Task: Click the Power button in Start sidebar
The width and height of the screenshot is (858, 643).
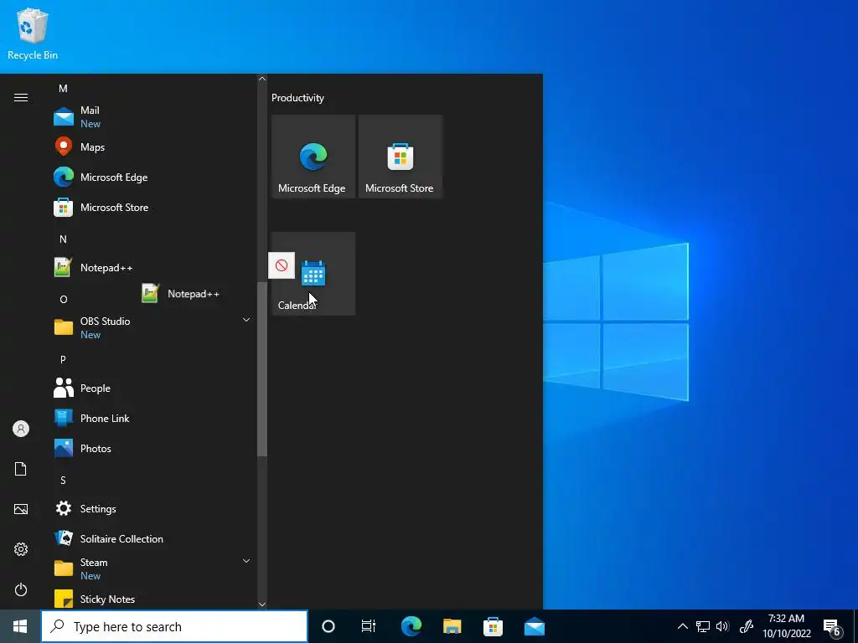Action: pos(21,589)
